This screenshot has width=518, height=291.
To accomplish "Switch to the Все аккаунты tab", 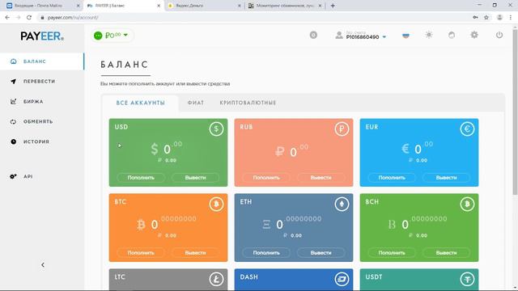I will click(x=140, y=103).
